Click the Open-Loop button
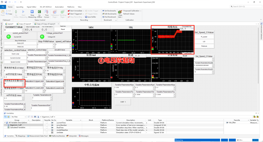This screenshot has width=263, height=142. pos(15,54)
